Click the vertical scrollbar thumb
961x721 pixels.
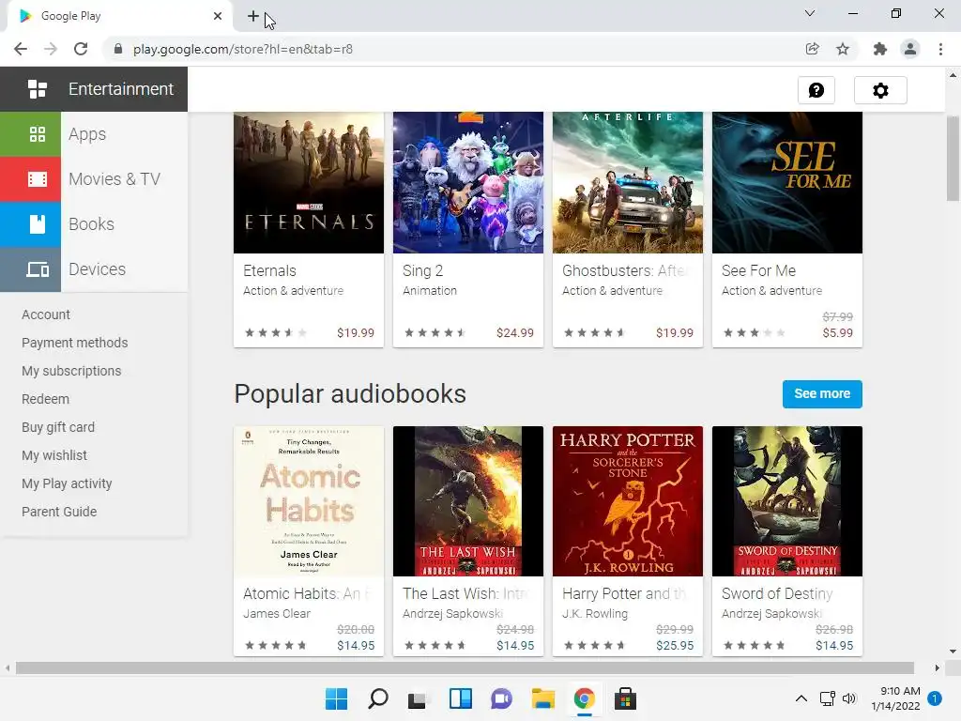click(x=953, y=158)
